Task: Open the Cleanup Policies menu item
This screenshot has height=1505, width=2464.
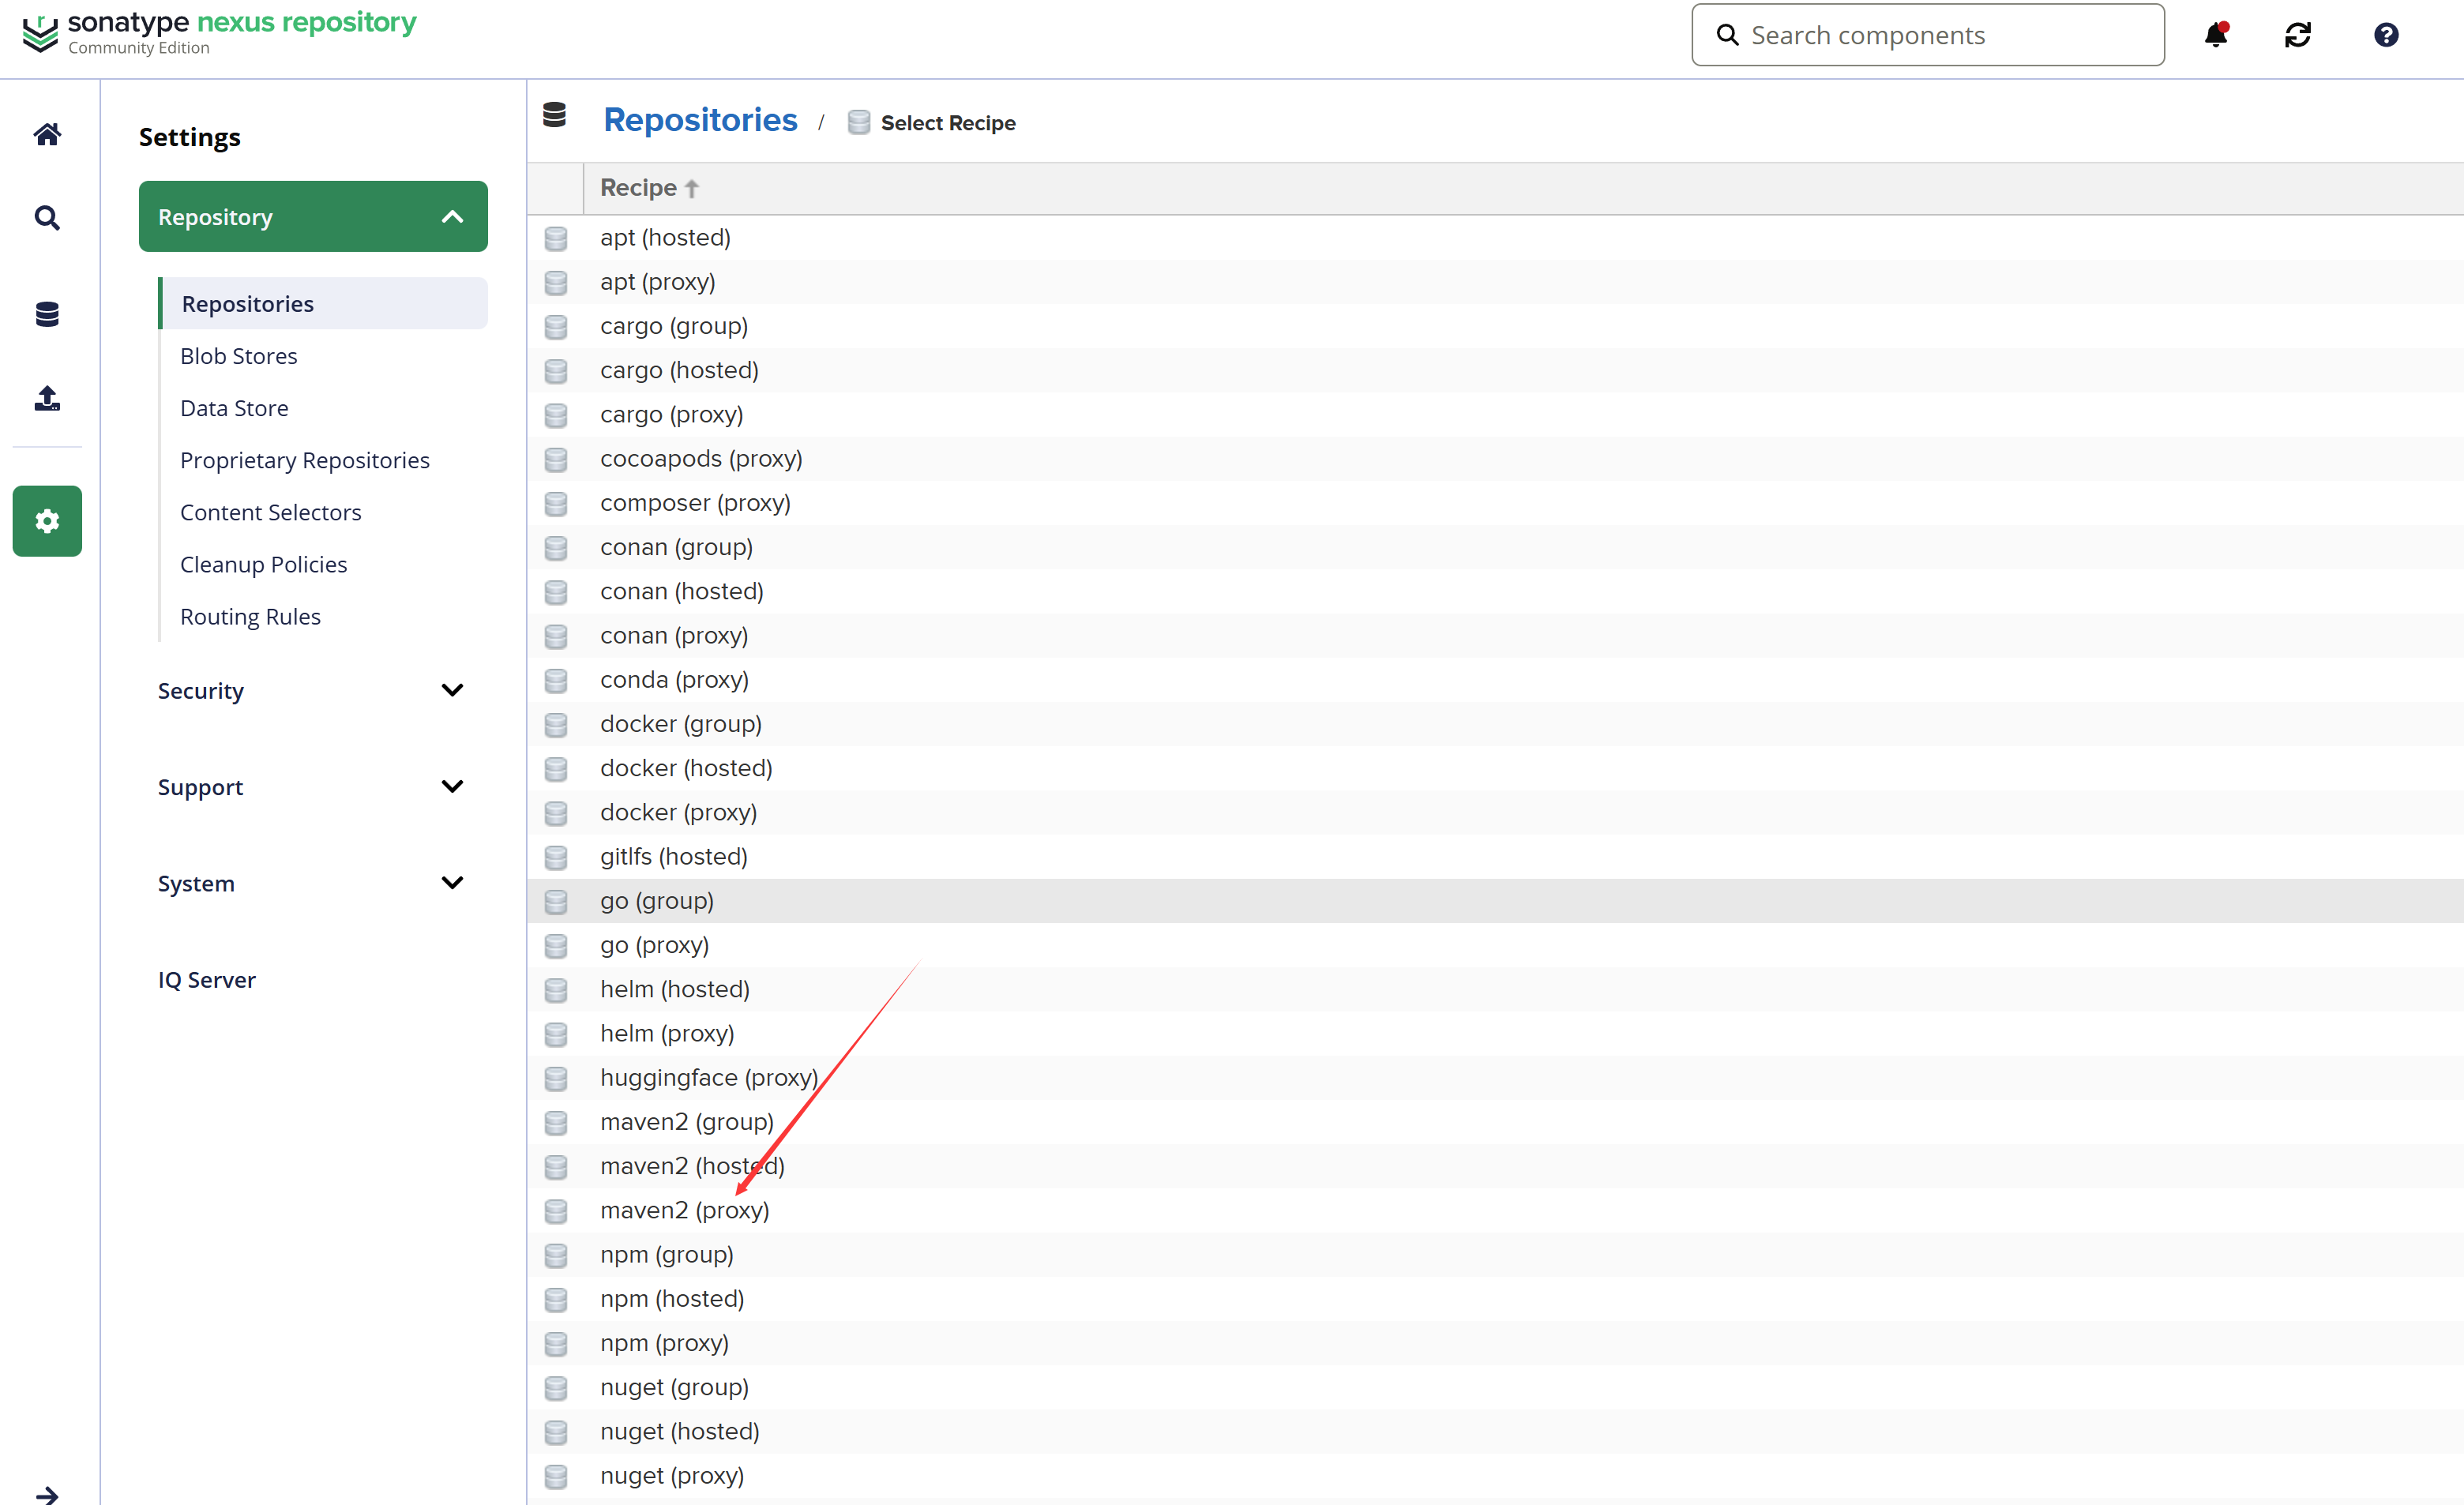Action: (x=263, y=564)
